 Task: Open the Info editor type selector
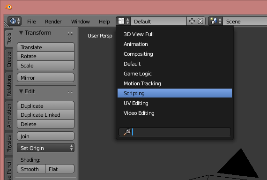[x=15, y=21]
